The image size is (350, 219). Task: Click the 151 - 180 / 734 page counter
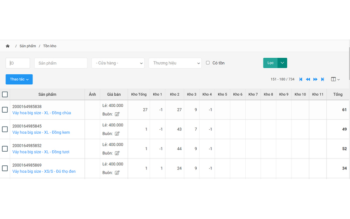tap(282, 79)
